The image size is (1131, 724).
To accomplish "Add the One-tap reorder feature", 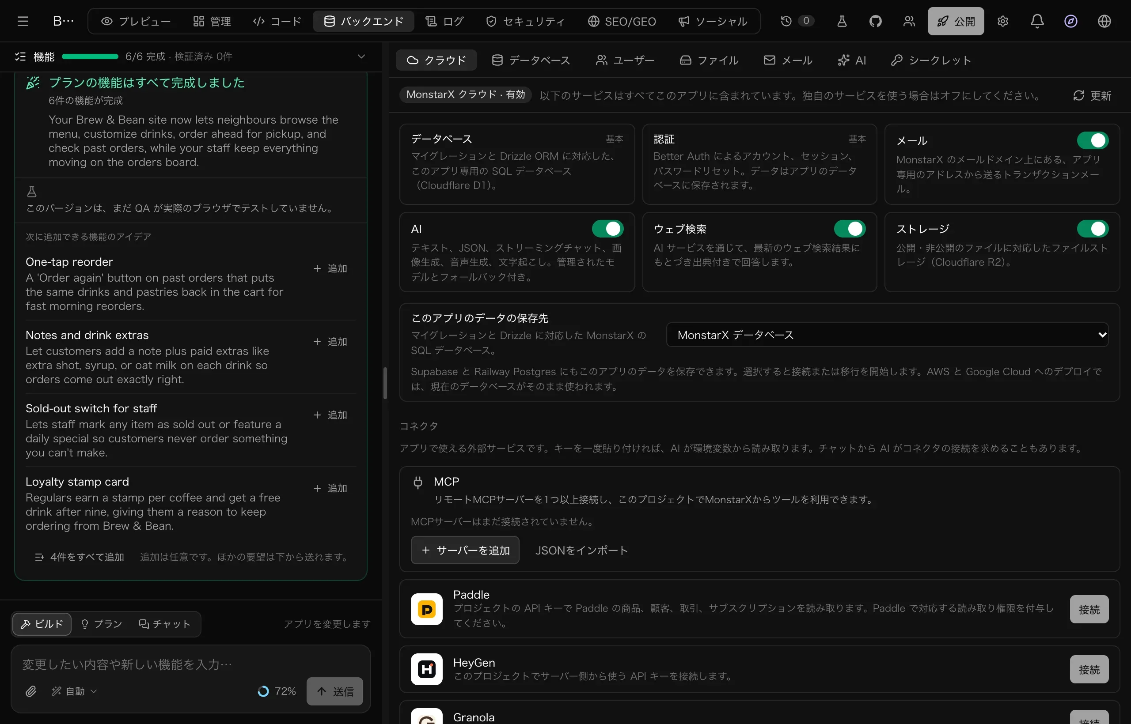I will [330, 268].
